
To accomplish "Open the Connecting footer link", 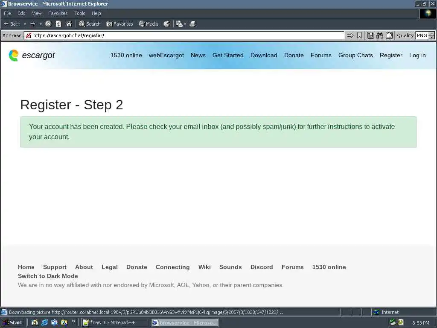I will (x=172, y=267).
